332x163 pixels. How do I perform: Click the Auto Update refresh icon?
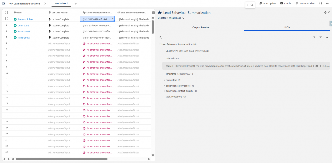[261, 3]
